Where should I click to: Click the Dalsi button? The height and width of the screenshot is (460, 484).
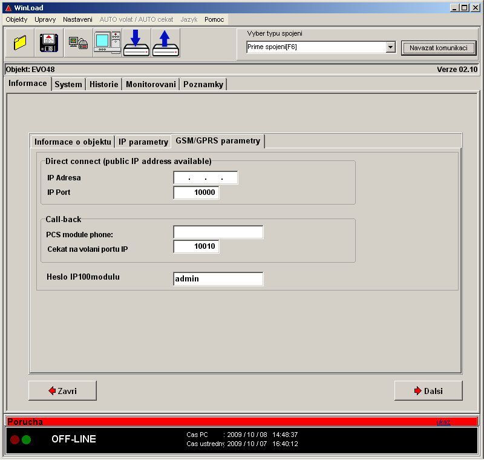point(428,391)
